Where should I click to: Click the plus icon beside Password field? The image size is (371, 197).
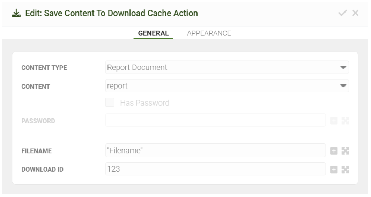334,121
